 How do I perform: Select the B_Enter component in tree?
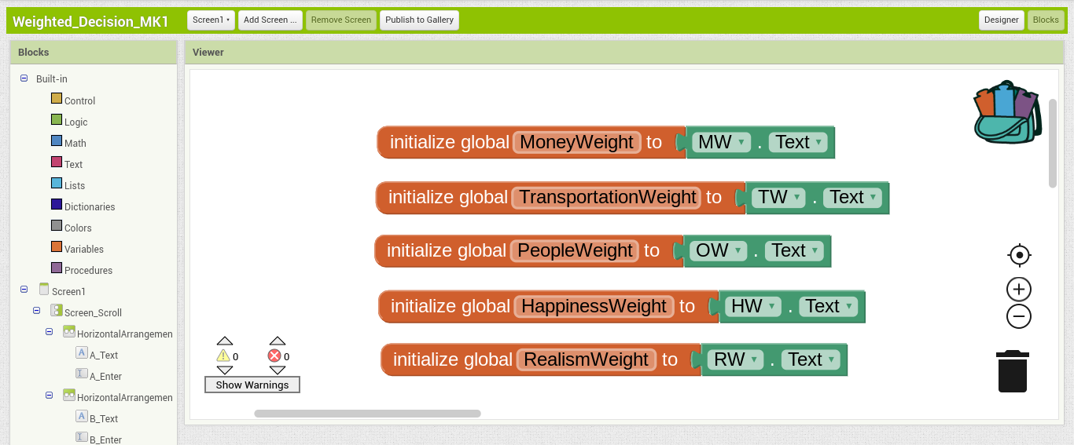[x=105, y=440]
